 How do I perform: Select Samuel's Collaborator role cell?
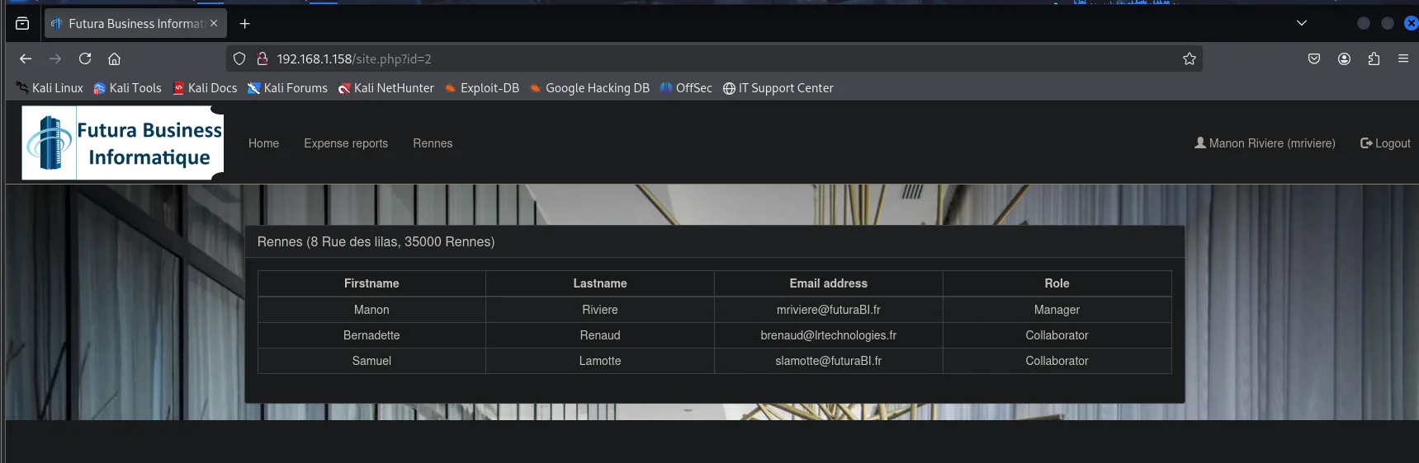pyautogui.click(x=1057, y=361)
